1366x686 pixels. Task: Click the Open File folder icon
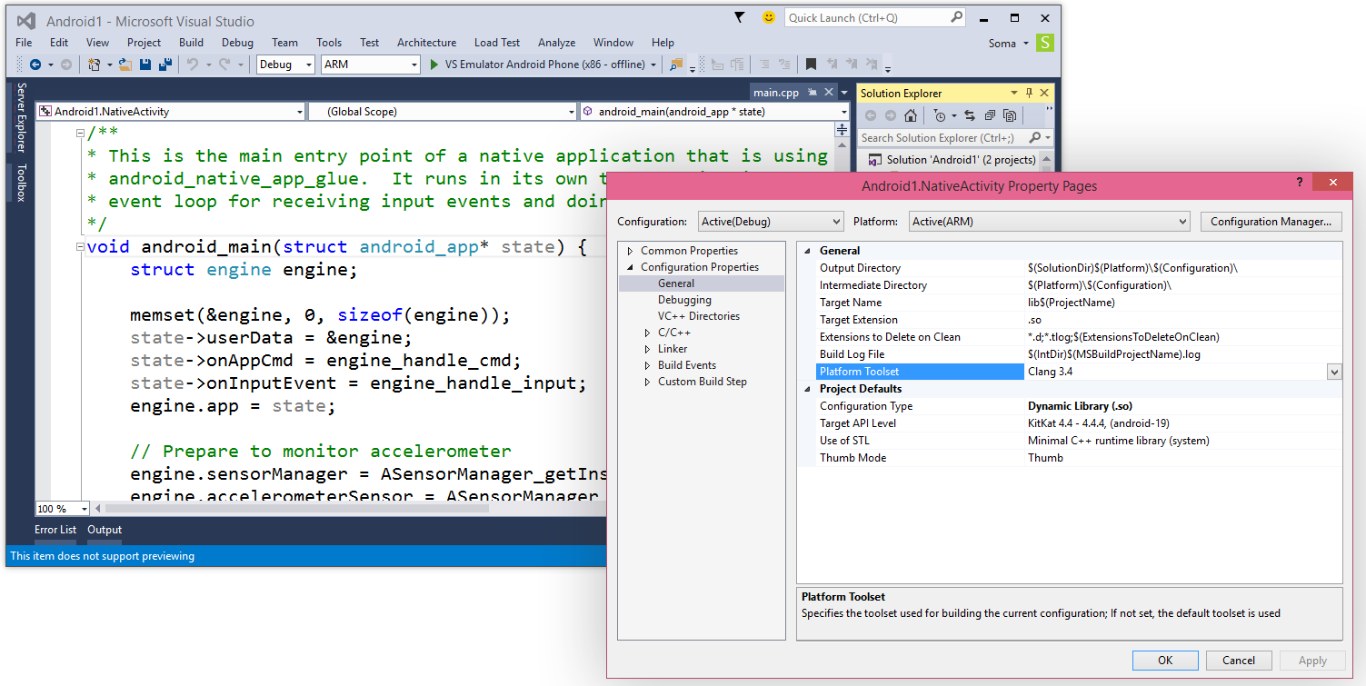[125, 65]
